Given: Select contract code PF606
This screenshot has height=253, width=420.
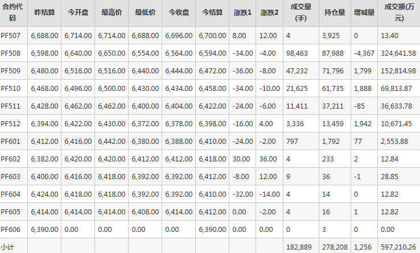Looking at the screenshot, I should click(x=10, y=230).
